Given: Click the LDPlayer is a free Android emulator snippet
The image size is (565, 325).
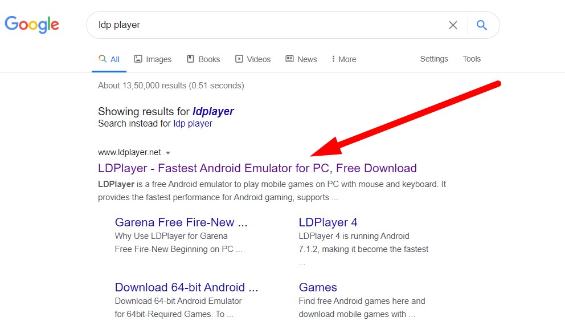Looking at the screenshot, I should pos(272,191).
